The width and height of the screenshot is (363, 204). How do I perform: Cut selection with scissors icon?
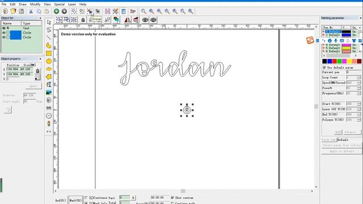[31, 11]
